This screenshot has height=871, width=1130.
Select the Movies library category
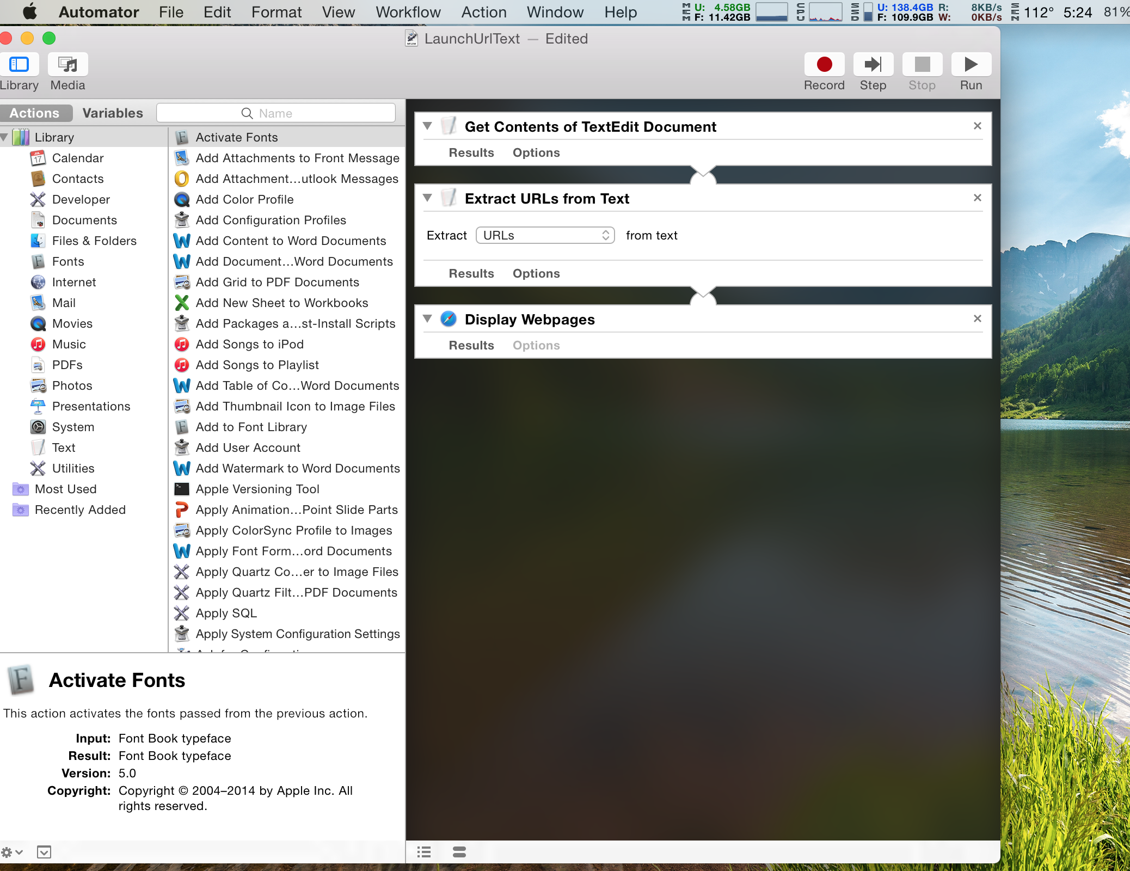(72, 323)
